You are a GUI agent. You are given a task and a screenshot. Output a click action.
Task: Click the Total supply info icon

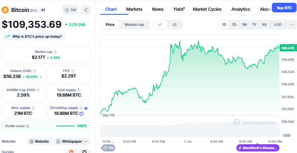79,90
